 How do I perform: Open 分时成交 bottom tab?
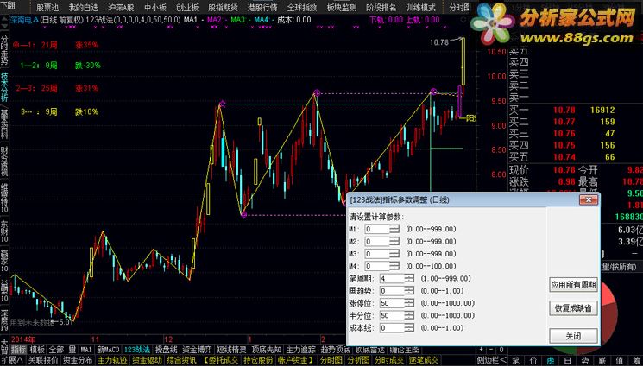click(x=388, y=360)
